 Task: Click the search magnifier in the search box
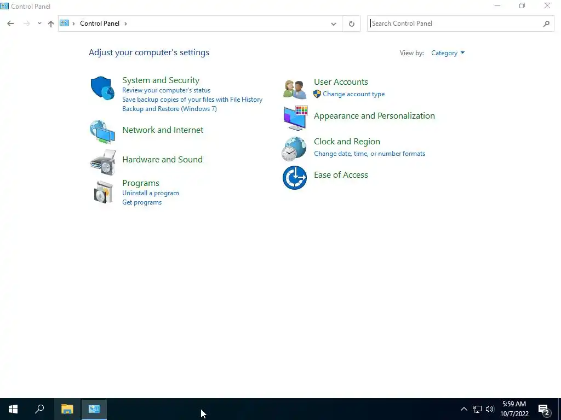[546, 24]
